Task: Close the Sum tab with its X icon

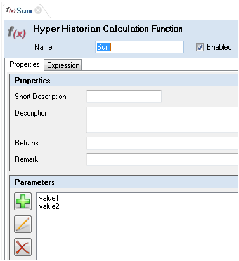Action: pos(38,10)
